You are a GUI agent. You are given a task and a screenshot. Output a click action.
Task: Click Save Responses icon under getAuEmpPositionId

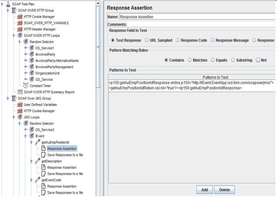tap(44, 155)
